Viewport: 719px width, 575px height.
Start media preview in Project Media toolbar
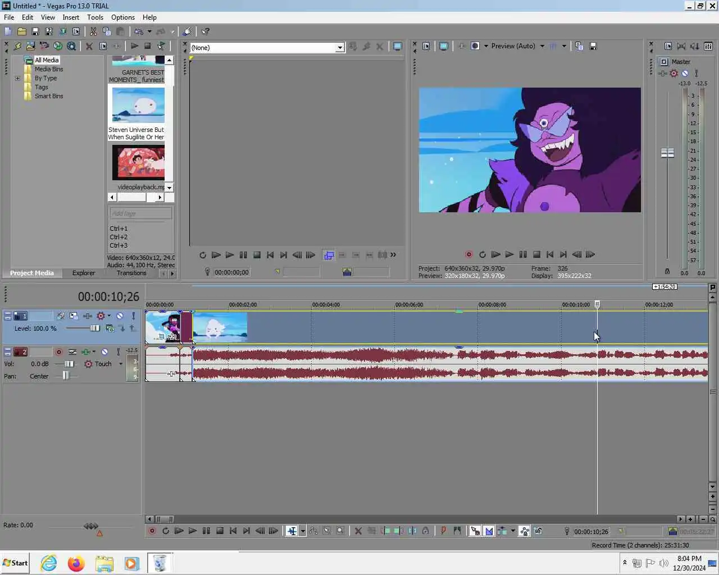tap(134, 46)
